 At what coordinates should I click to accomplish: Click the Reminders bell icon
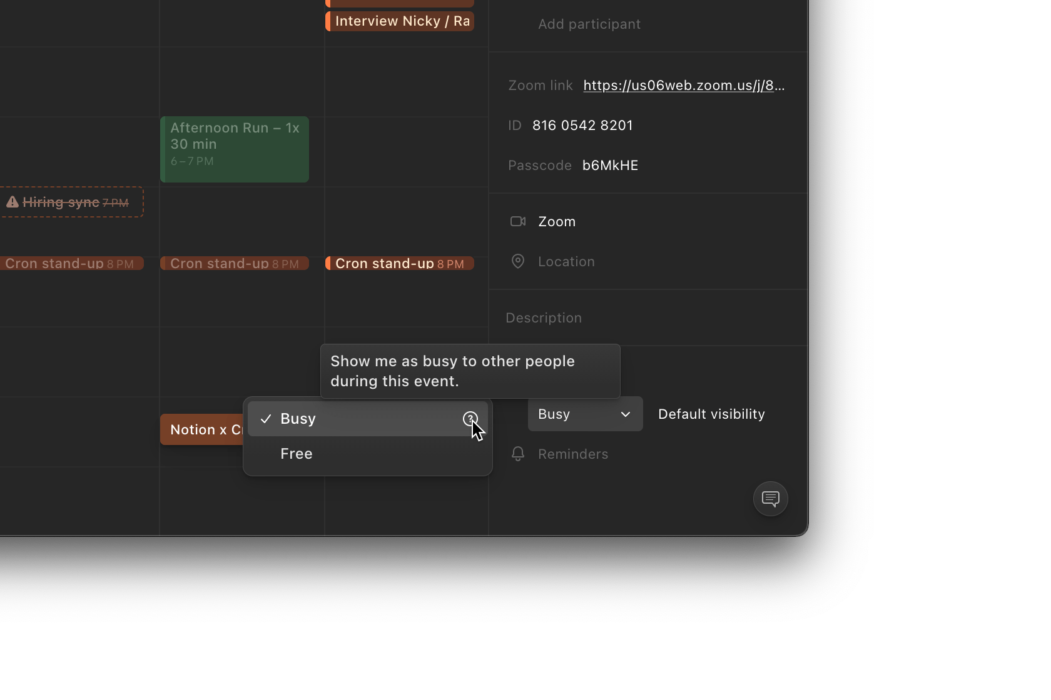pyautogui.click(x=517, y=454)
